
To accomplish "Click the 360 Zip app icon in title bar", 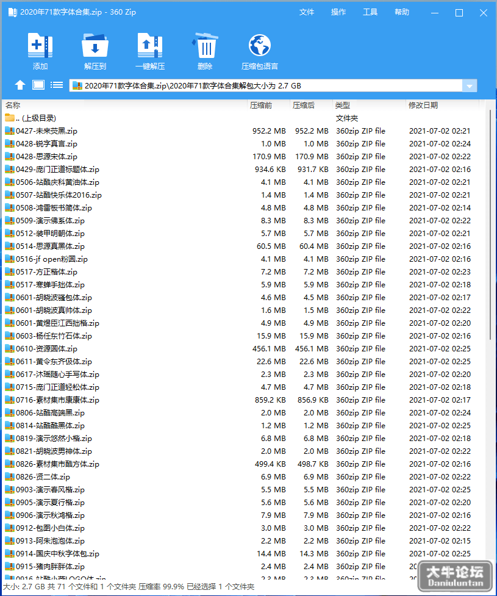I will (x=12, y=12).
